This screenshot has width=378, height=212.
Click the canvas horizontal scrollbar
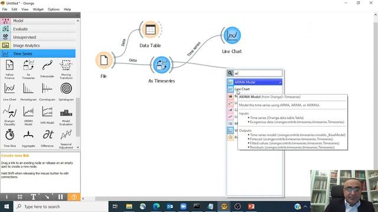(161, 199)
